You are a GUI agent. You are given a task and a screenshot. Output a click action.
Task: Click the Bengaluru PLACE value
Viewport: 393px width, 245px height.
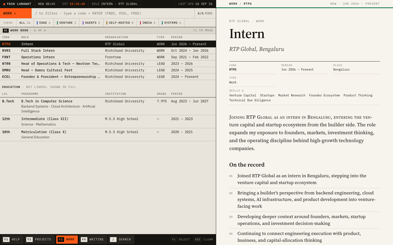pyautogui.click(x=341, y=70)
